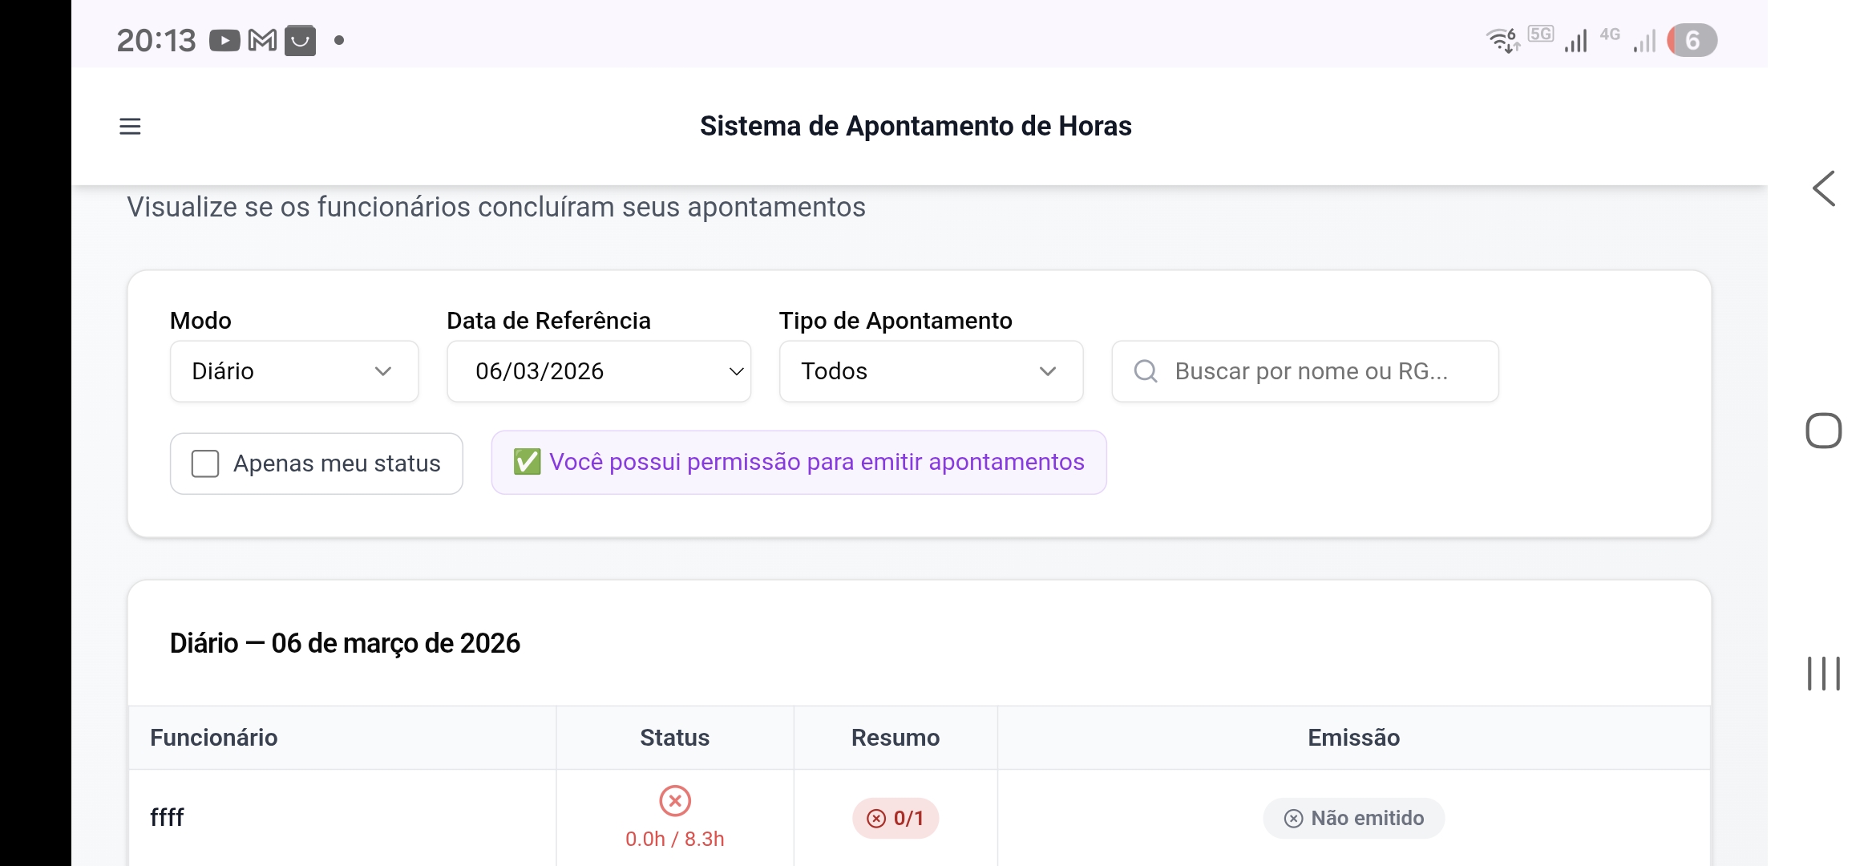This screenshot has width=1876, height=866.
Task: Tap the YouTube notification icon
Action: point(224,40)
